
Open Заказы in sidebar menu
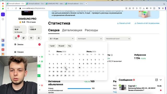tap(20, 44)
